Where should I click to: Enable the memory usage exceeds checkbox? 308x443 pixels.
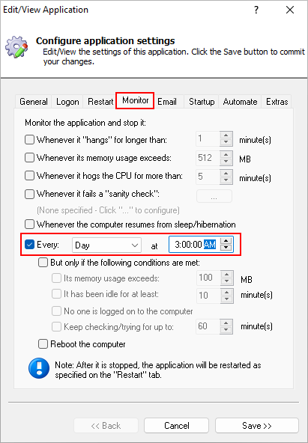(x=29, y=158)
